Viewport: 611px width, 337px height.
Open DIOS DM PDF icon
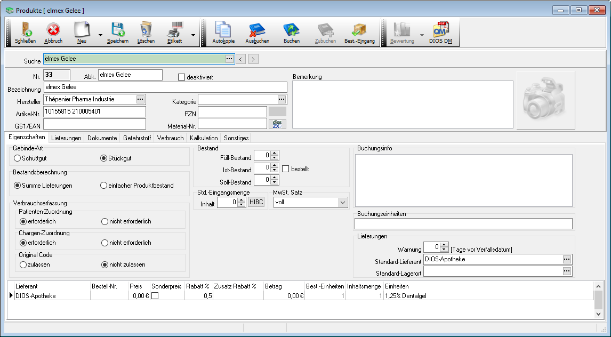click(x=441, y=30)
